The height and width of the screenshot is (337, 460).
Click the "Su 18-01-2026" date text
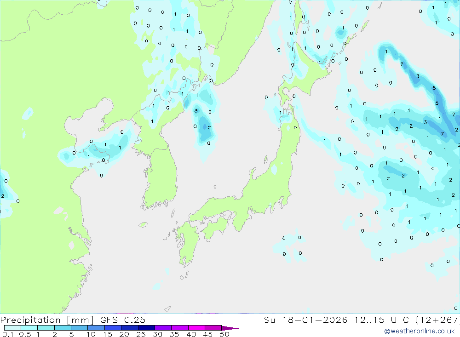(305, 320)
